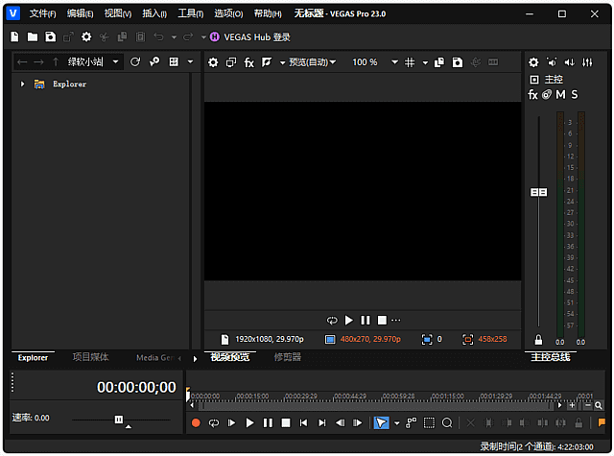Toggle Mute on master bus
This screenshot has width=614, height=456.
[x=560, y=94]
